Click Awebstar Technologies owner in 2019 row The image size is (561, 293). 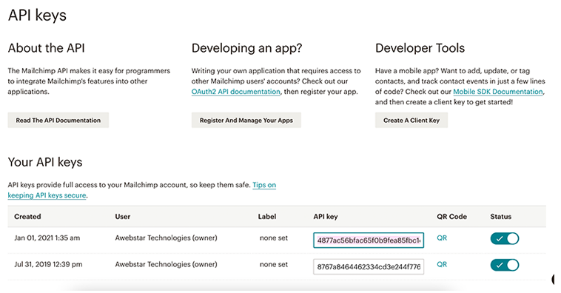[166, 264]
